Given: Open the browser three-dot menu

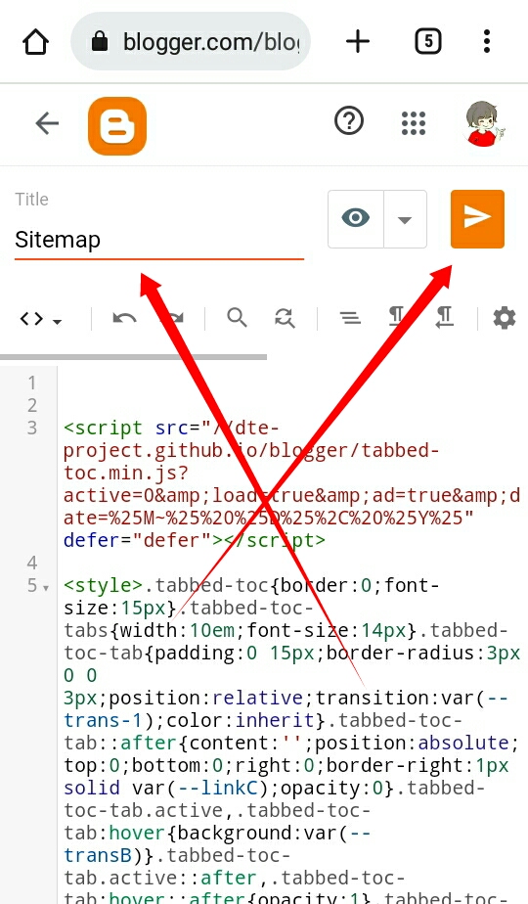Looking at the screenshot, I should click(x=487, y=41).
